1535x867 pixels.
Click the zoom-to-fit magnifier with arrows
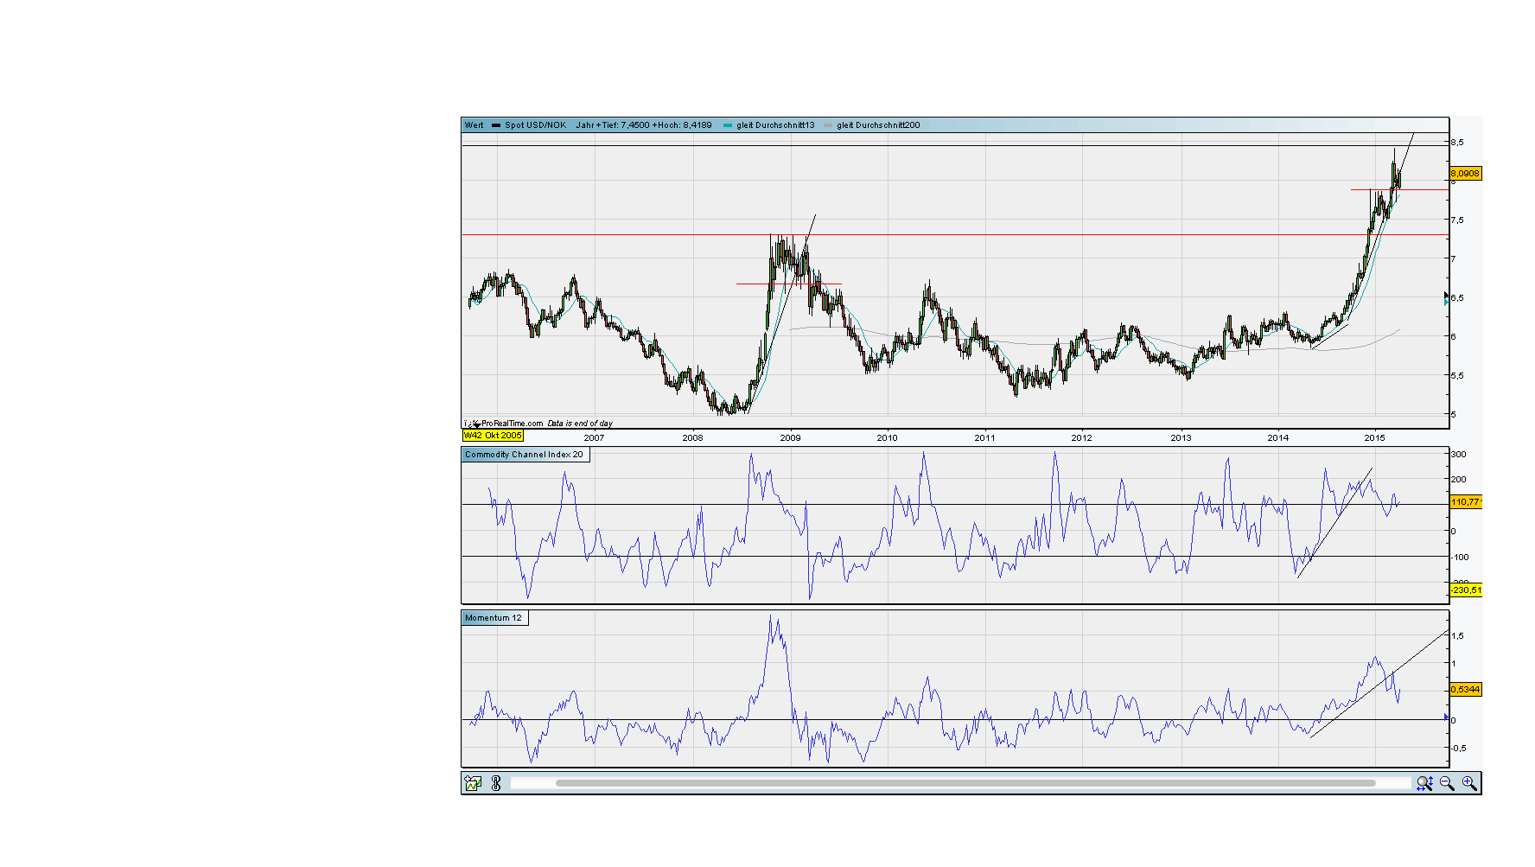[x=1424, y=783]
